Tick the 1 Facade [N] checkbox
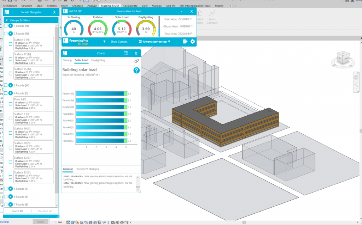 (x=6, y=26)
